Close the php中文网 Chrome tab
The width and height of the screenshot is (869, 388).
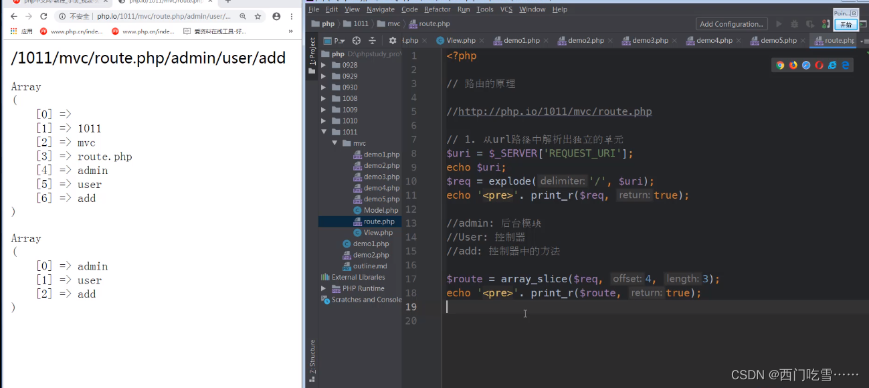[105, 2]
